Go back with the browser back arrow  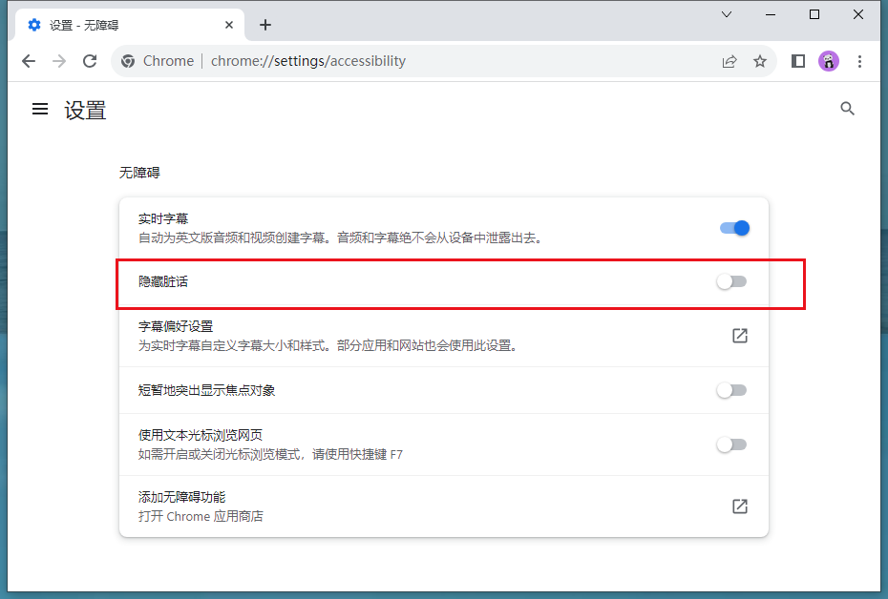[x=29, y=61]
